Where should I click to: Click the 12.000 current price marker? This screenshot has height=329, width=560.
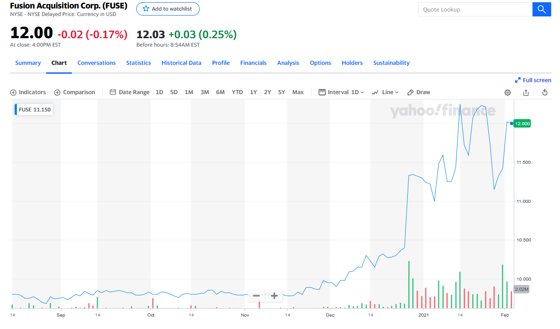(522, 124)
